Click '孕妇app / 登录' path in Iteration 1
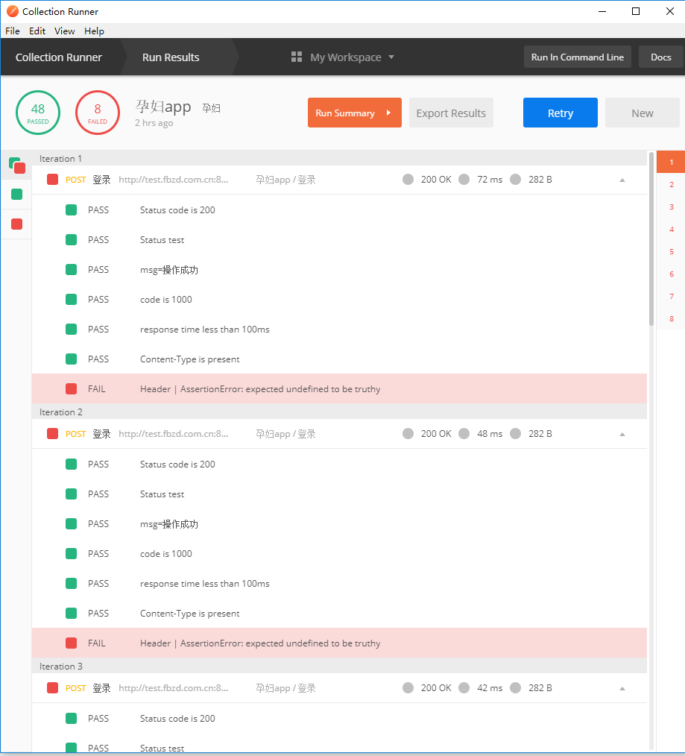This screenshot has width=685, height=756. pos(286,180)
